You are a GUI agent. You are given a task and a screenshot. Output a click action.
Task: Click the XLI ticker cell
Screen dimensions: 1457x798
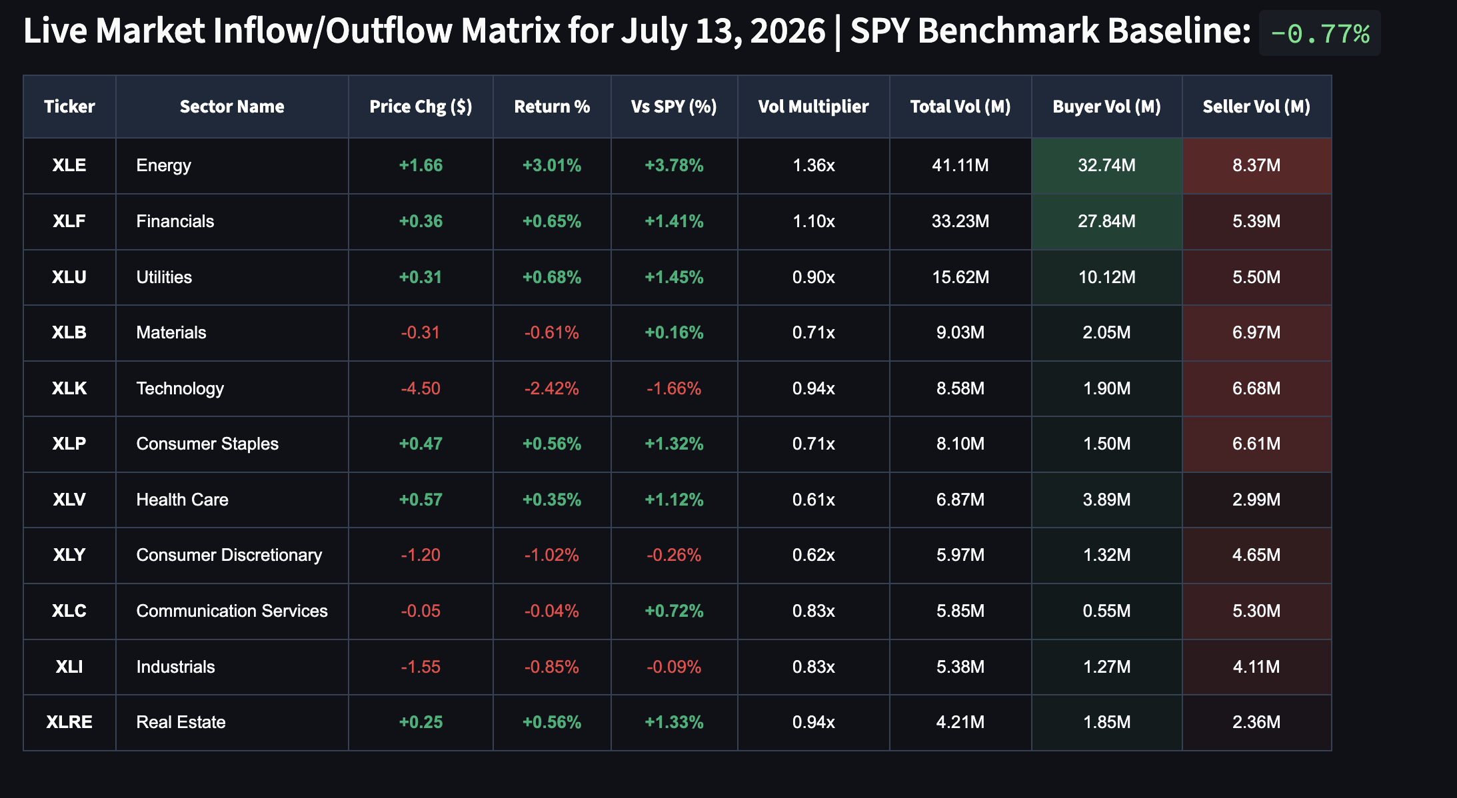tap(69, 667)
